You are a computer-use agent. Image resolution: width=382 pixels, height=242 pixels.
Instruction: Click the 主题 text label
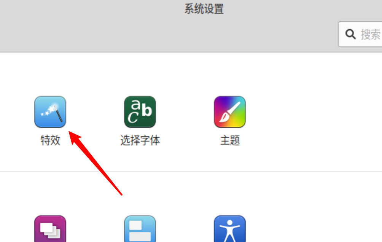point(230,140)
